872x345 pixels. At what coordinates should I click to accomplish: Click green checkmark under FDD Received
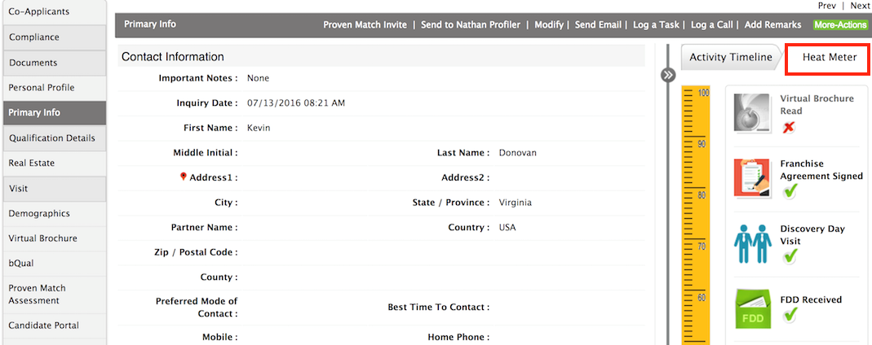pos(790,315)
